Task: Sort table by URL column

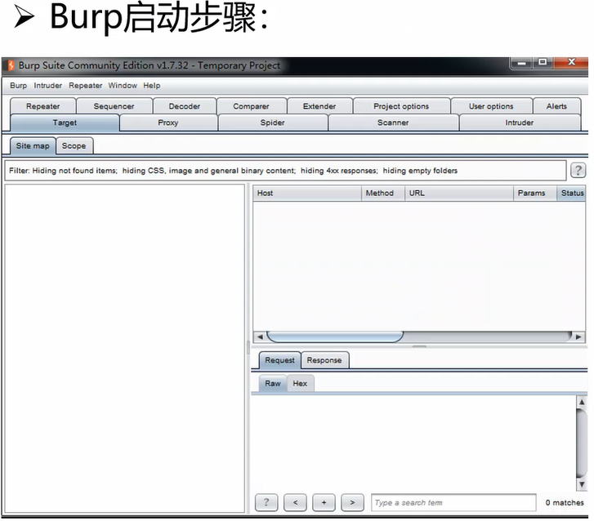Action: pos(459,193)
